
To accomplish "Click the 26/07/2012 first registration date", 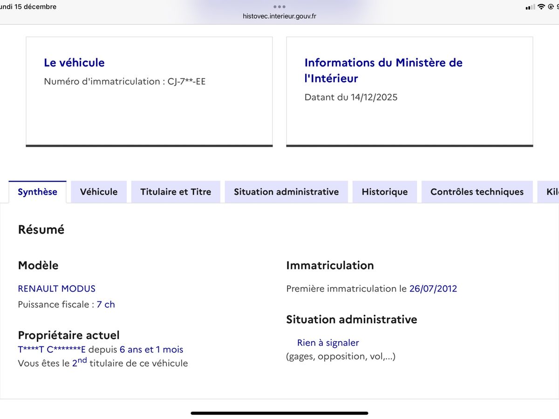I will pos(434,289).
